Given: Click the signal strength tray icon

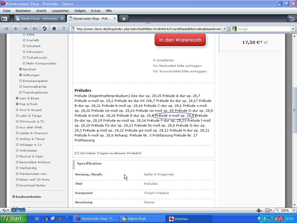Looking at the screenshot, I should coord(276,219).
